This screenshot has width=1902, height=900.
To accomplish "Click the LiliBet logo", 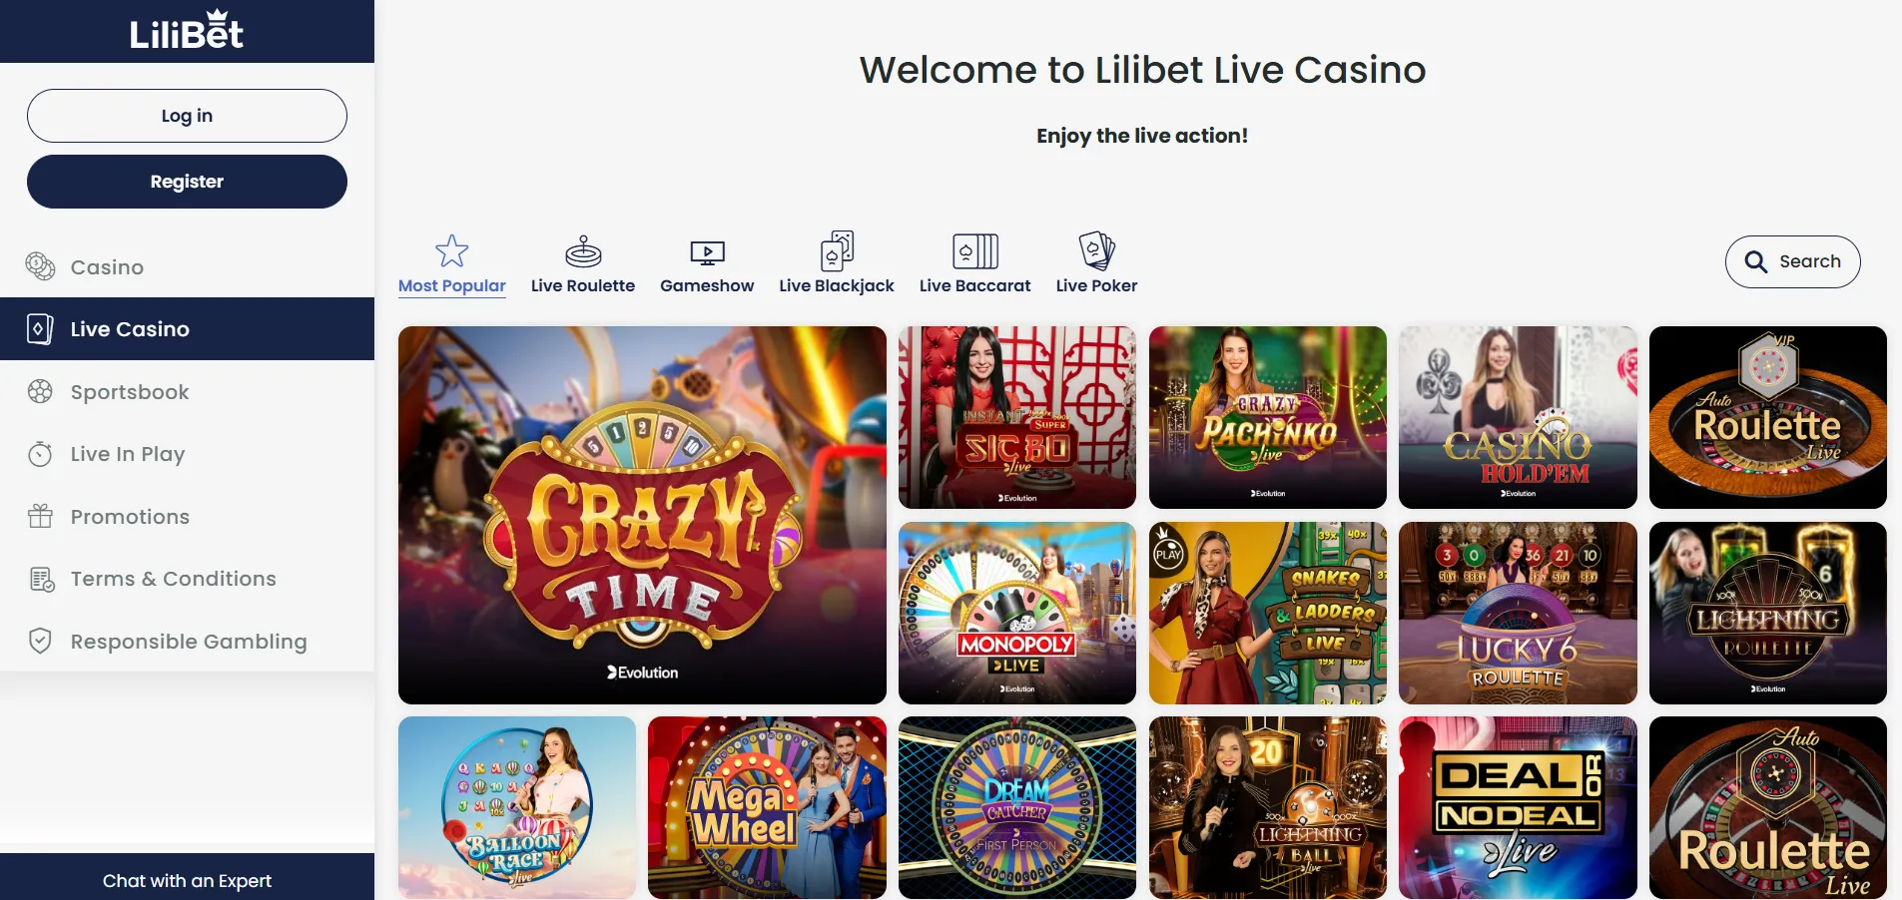I will click(187, 31).
